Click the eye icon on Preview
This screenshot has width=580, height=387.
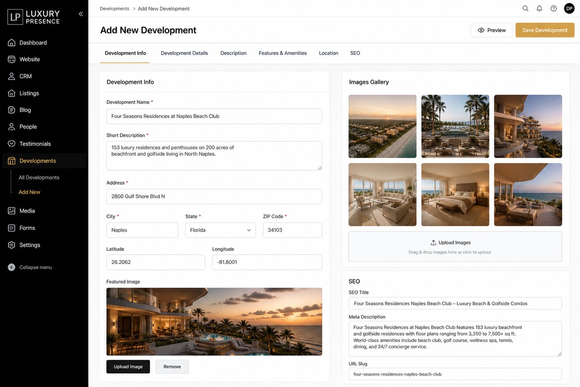pos(481,30)
